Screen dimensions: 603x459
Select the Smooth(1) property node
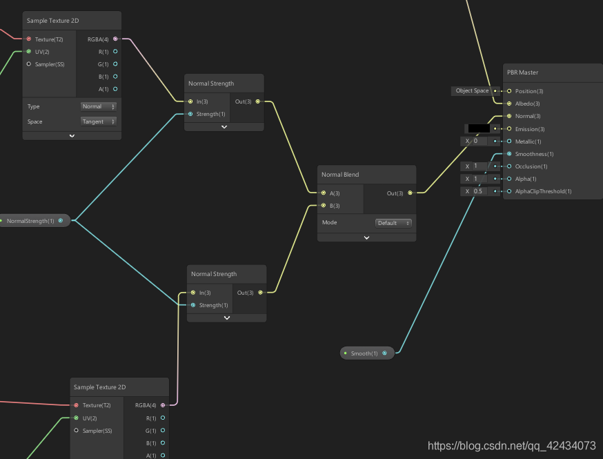(x=367, y=353)
